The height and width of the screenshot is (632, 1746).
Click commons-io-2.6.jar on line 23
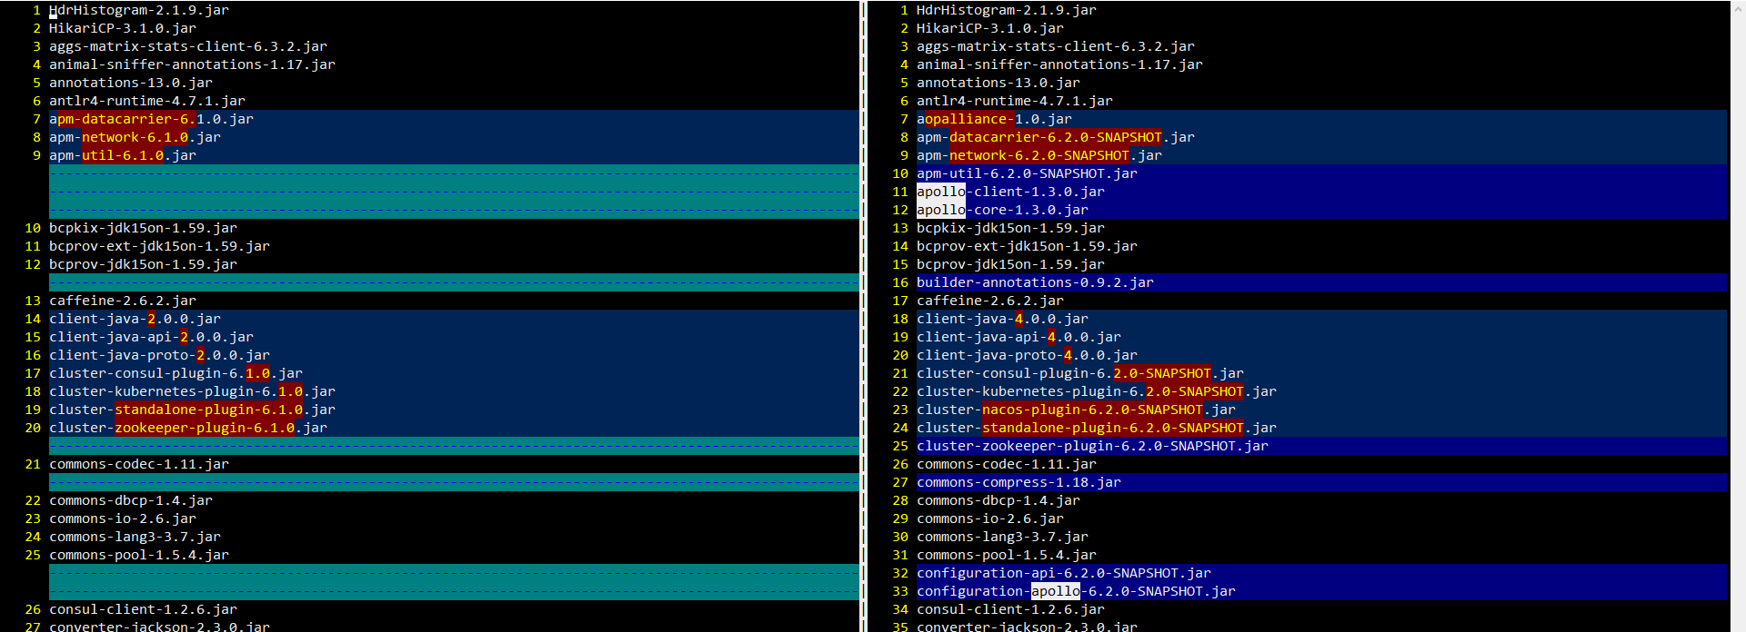pyautogui.click(x=123, y=518)
